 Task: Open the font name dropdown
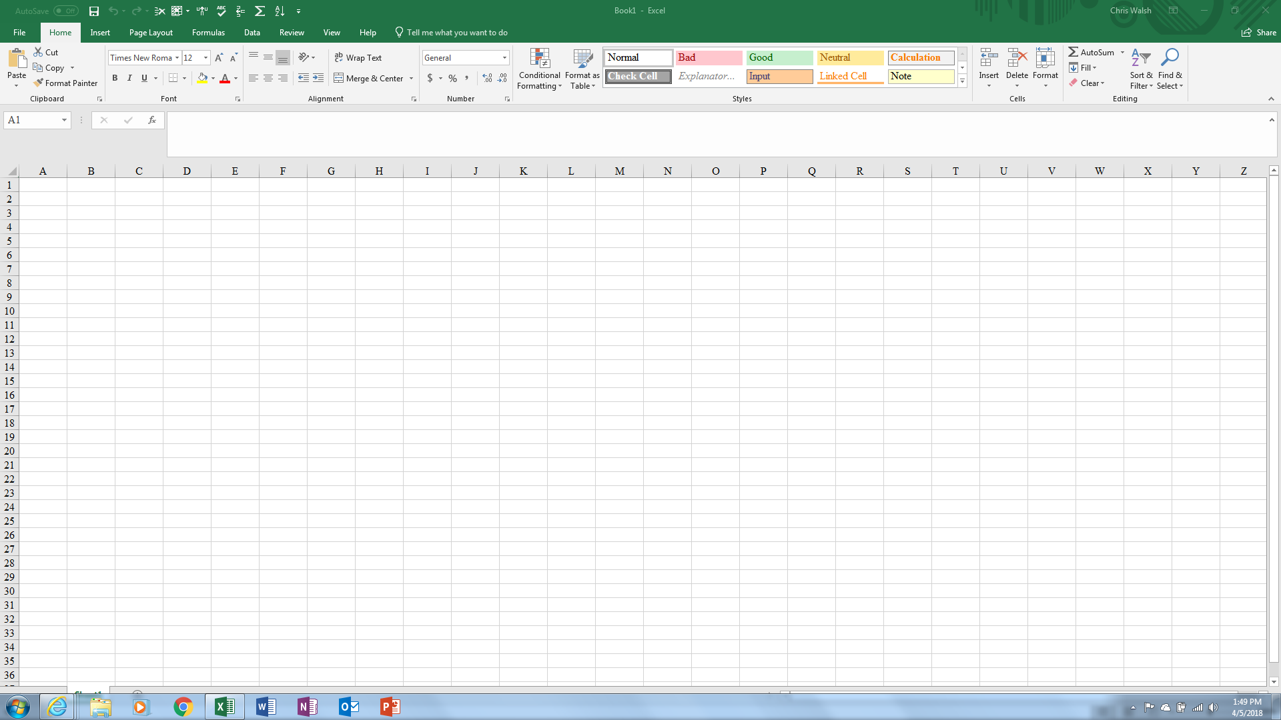177,58
